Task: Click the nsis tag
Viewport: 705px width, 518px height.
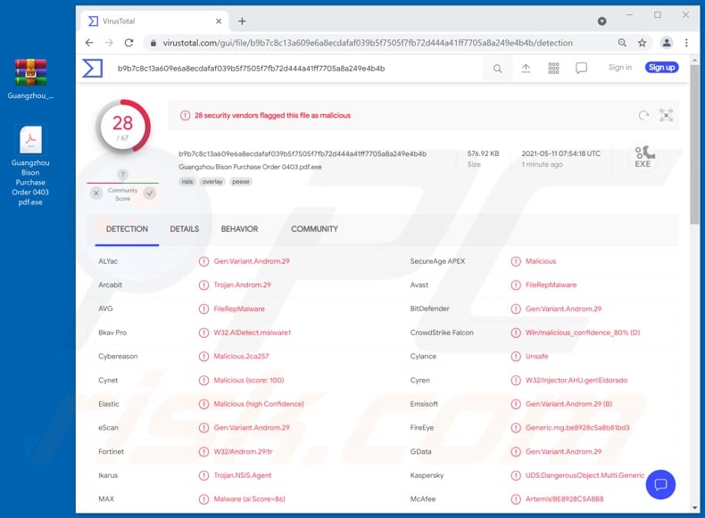Action: 187,182
